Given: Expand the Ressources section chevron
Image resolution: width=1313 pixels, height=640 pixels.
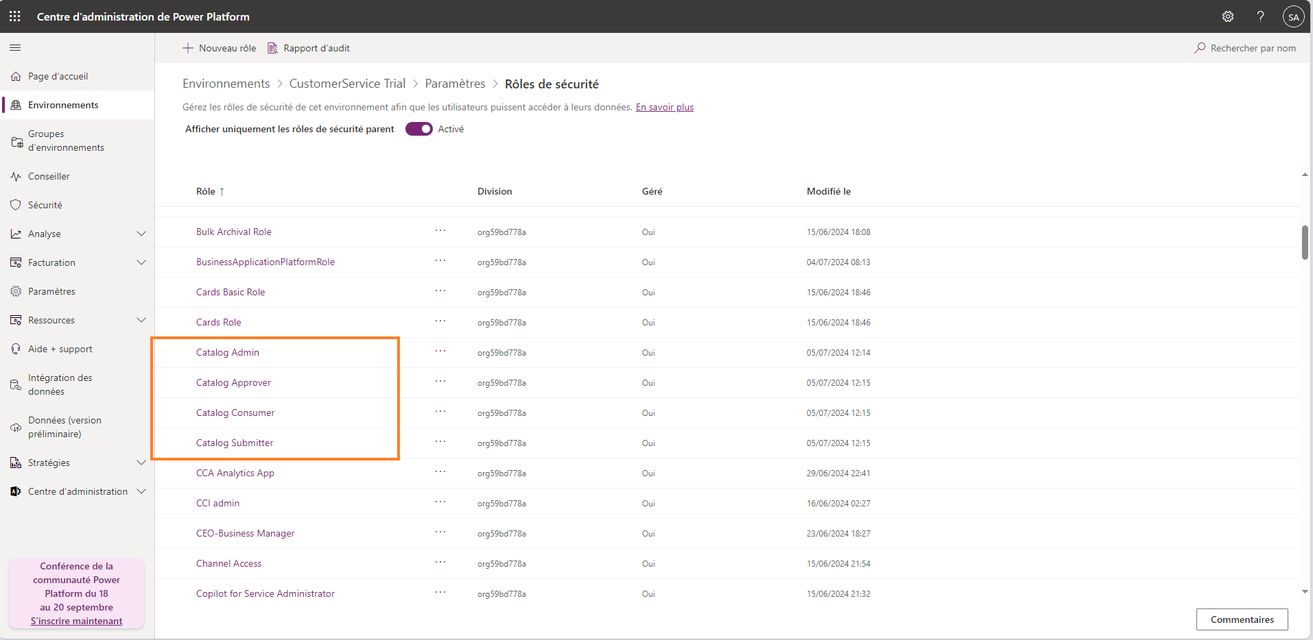Looking at the screenshot, I should [141, 321].
